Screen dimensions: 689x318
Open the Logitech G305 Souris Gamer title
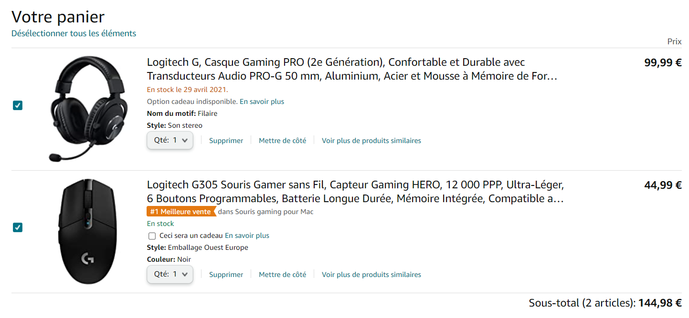tap(356, 191)
